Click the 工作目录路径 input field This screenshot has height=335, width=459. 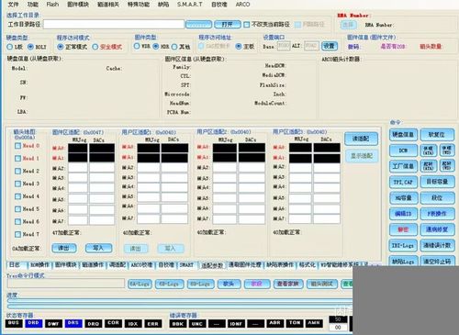(114, 24)
